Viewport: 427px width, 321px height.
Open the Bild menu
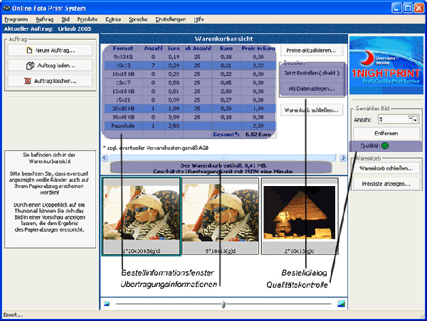click(65, 19)
